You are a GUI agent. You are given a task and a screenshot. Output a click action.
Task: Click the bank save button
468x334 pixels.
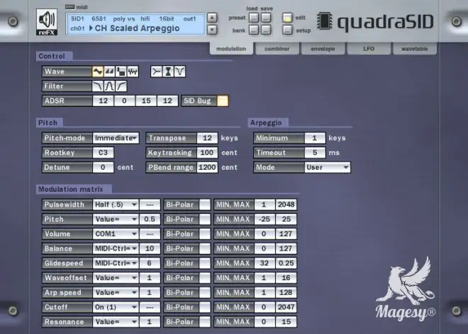pyautogui.click(x=266, y=30)
